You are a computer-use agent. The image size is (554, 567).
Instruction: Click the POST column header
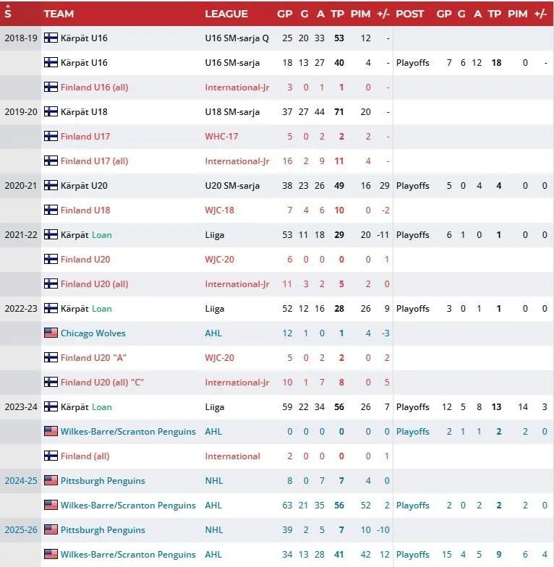[409, 14]
